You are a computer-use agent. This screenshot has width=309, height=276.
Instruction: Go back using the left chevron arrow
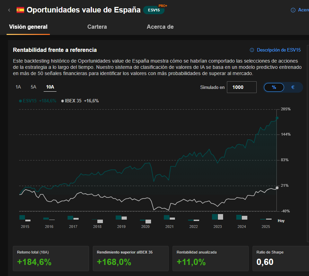coord(9,10)
